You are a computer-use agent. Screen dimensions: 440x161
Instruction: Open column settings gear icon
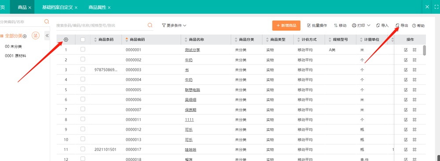pyautogui.click(x=66, y=40)
